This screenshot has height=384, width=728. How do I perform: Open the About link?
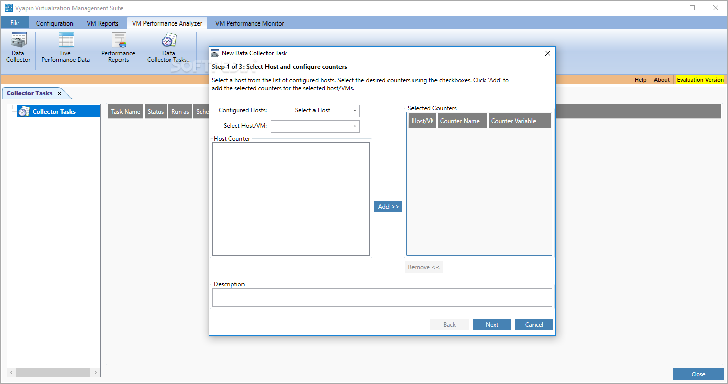click(x=662, y=80)
